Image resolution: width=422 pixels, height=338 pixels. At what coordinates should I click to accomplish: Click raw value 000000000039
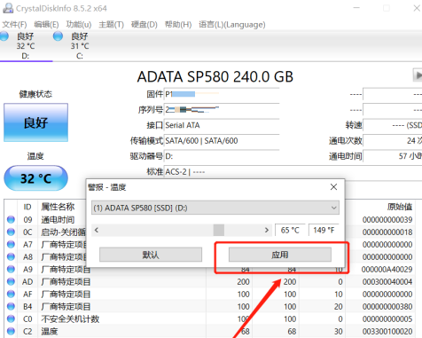coord(387,220)
